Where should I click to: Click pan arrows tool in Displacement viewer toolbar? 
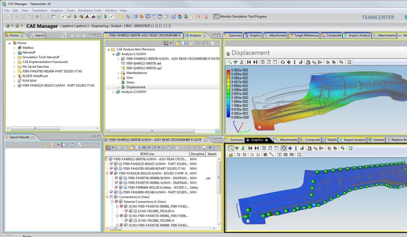[x=289, y=62]
